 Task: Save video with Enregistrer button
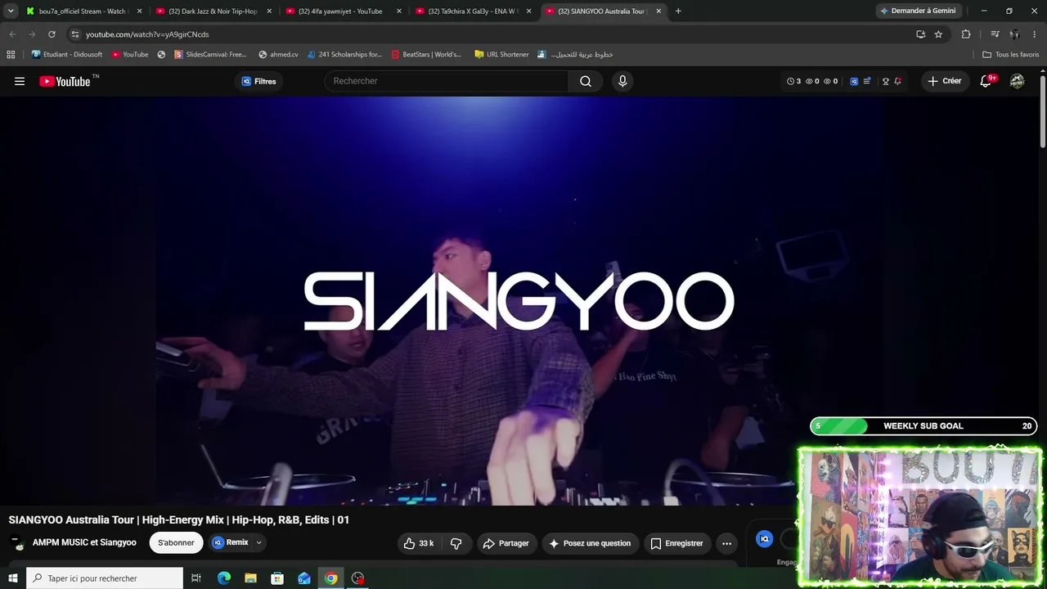pos(676,543)
